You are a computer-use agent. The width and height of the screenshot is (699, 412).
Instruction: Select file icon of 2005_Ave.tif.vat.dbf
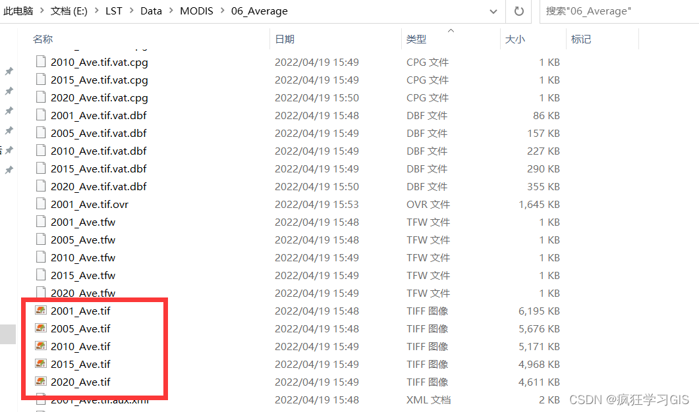[x=41, y=133]
